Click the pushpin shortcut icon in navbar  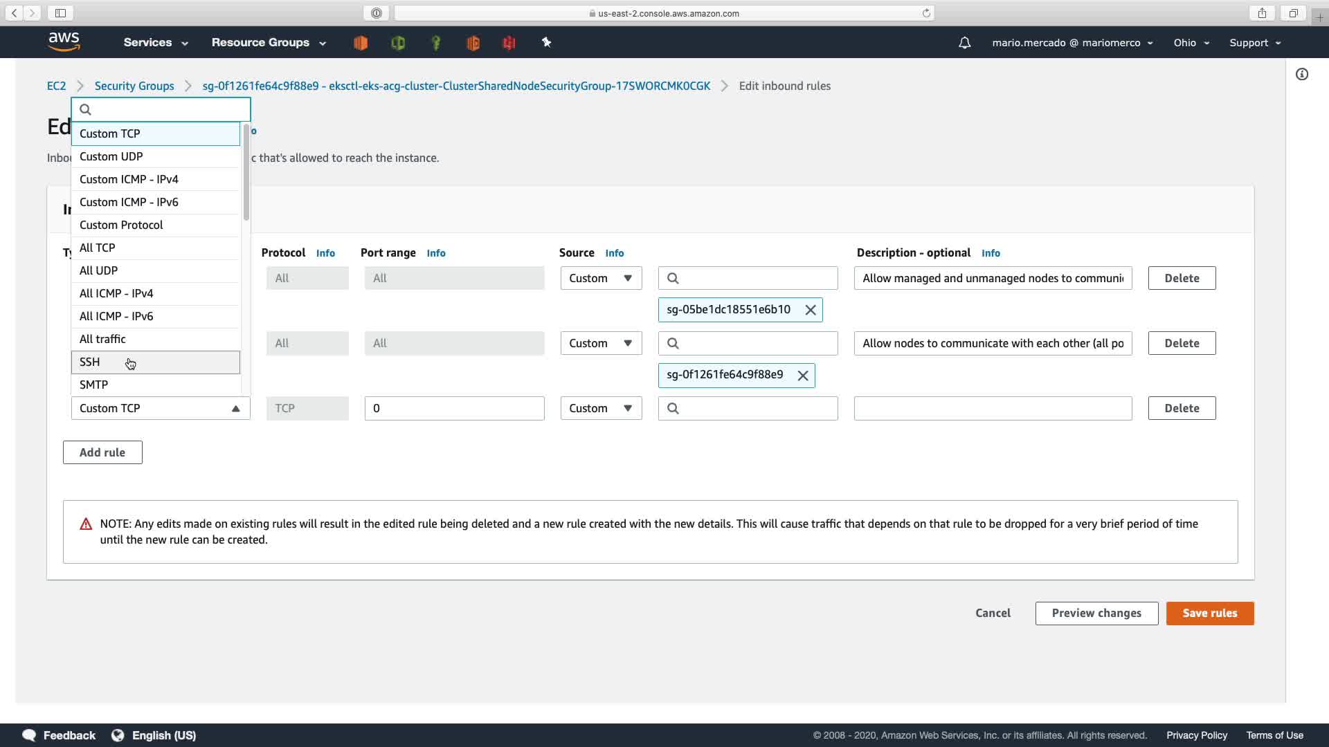[546, 43]
